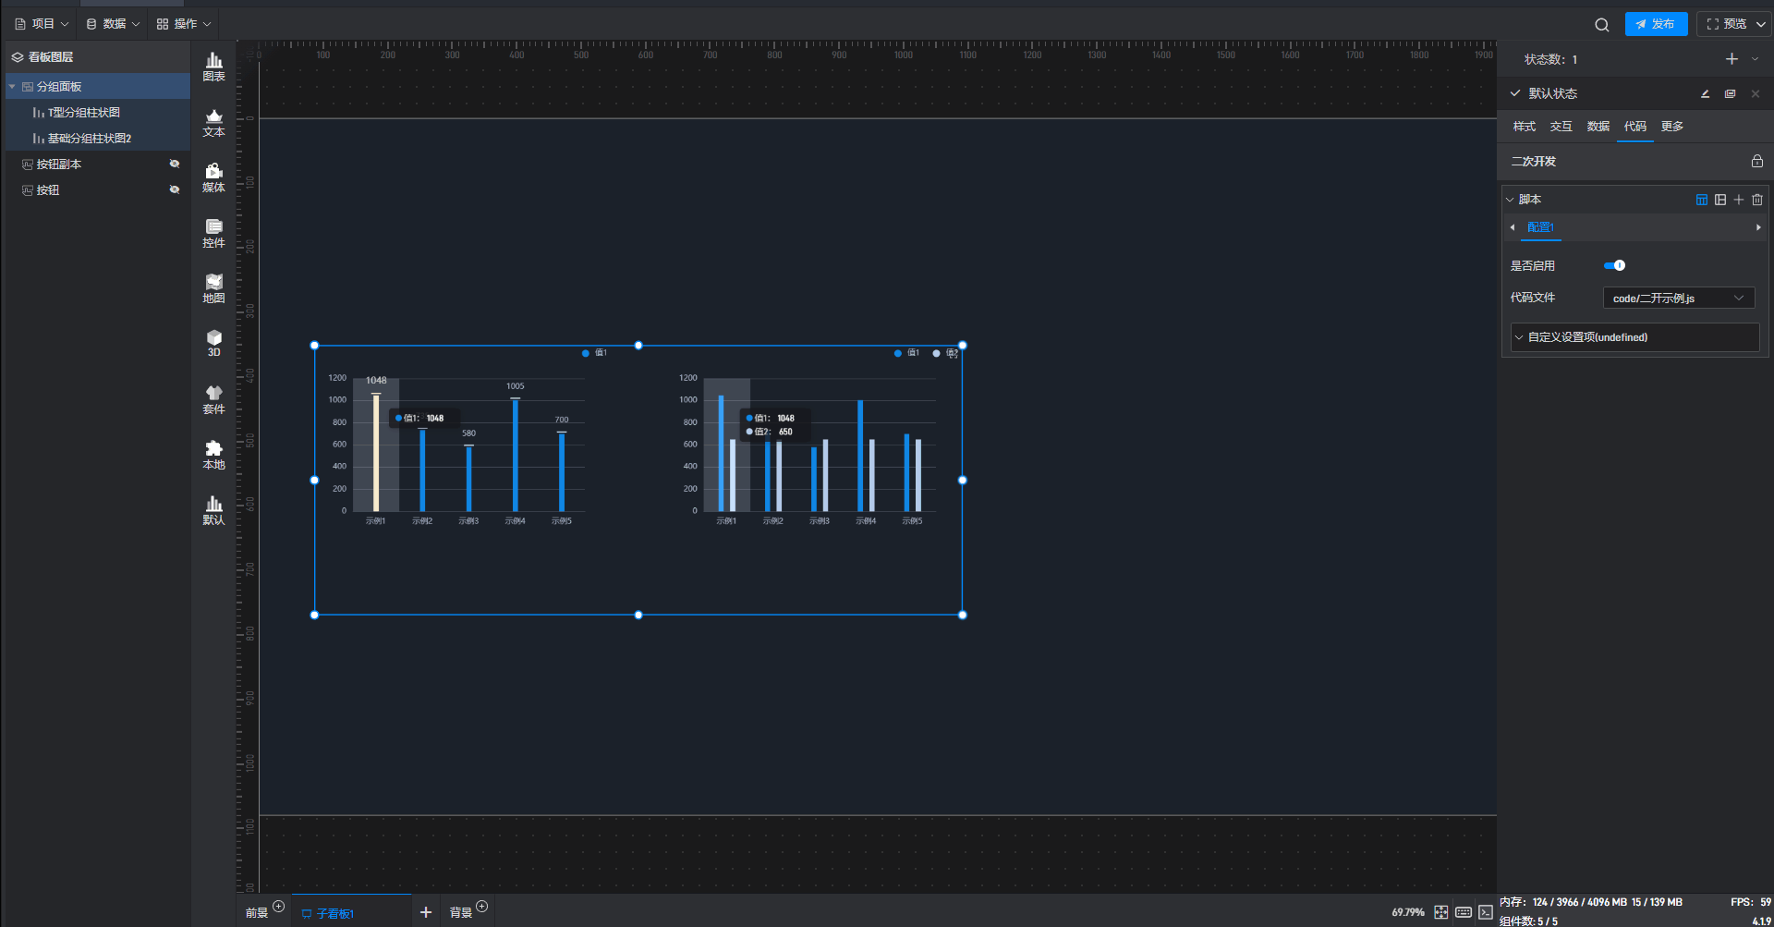Toggle the 是否启用 enable switch
Viewport: 1774px width, 927px height.
click(1614, 265)
